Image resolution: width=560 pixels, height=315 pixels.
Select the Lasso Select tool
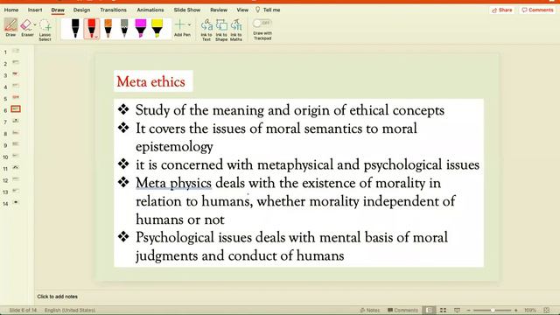tap(45, 30)
